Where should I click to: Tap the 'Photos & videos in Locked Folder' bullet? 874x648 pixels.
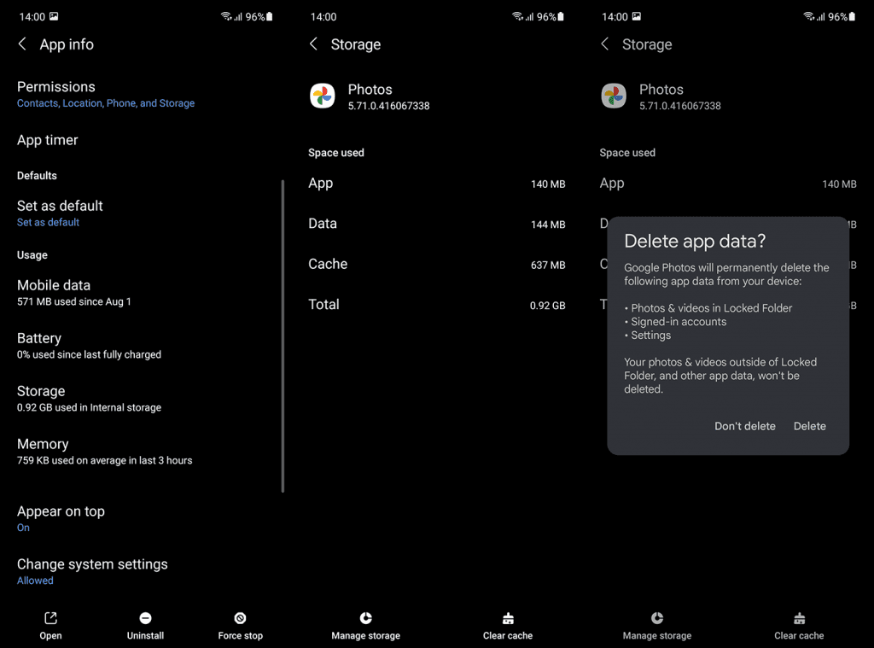708,308
